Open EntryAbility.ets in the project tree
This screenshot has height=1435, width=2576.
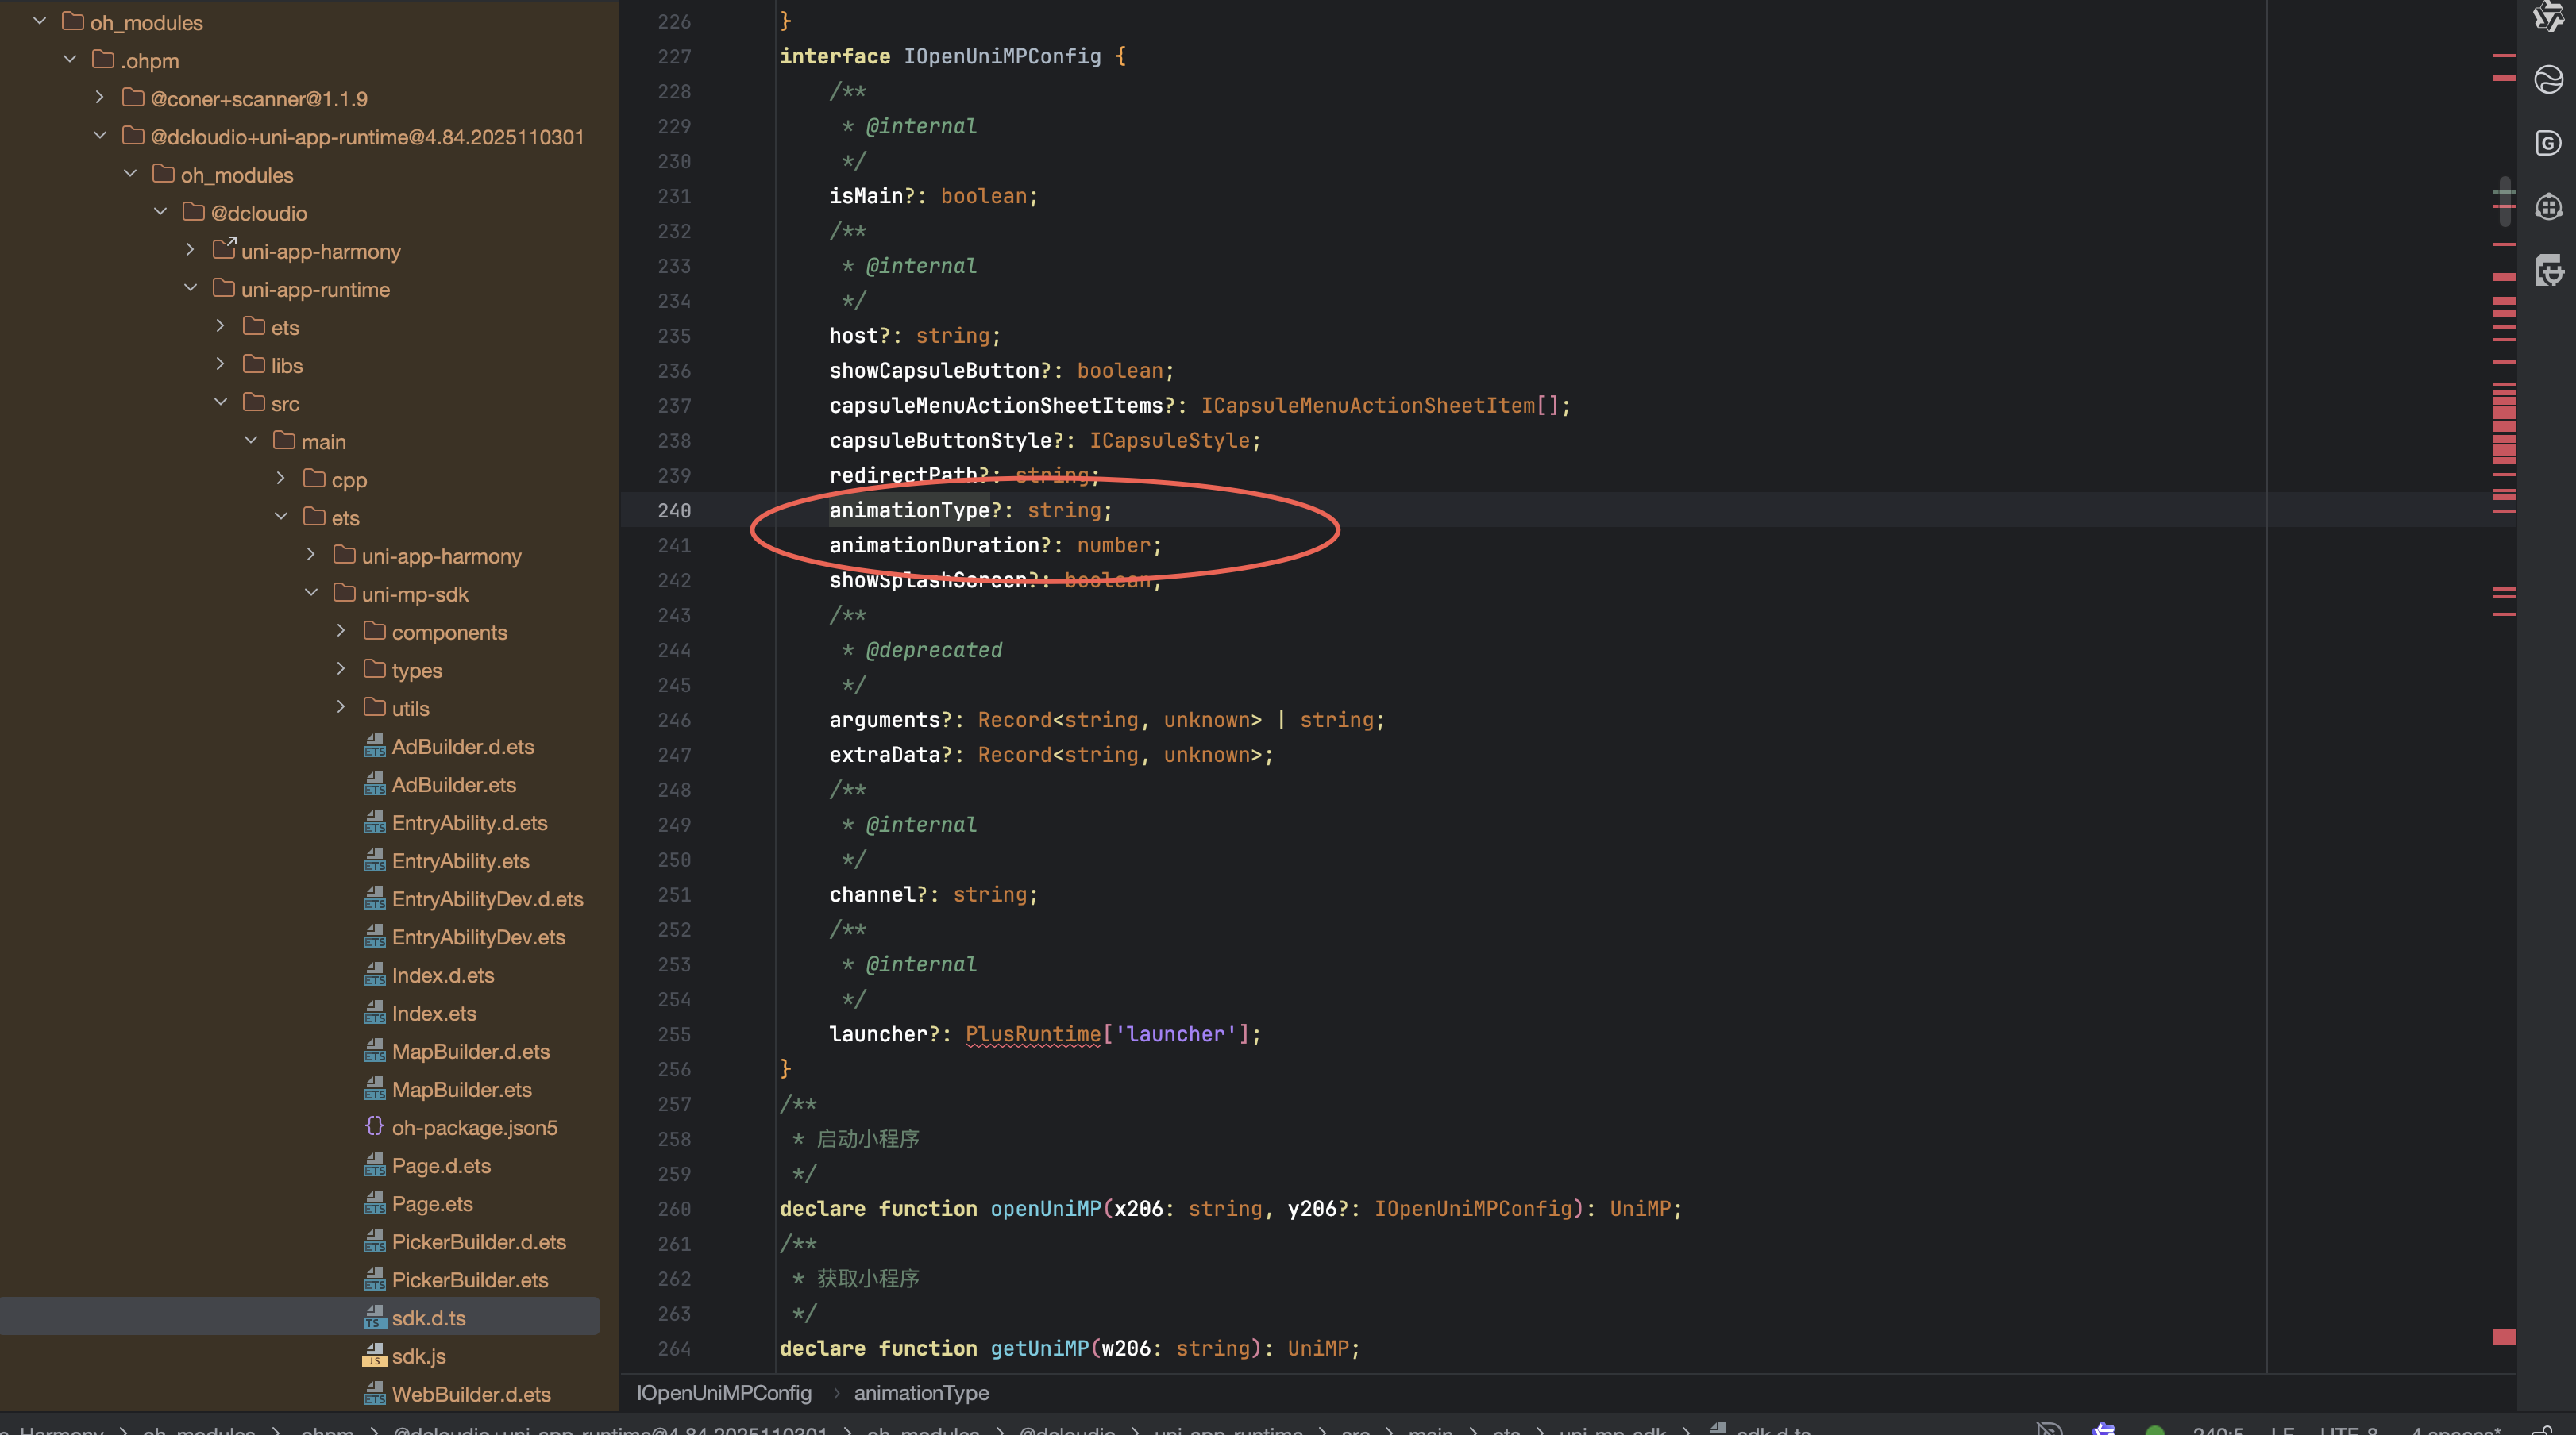pyautogui.click(x=460, y=860)
